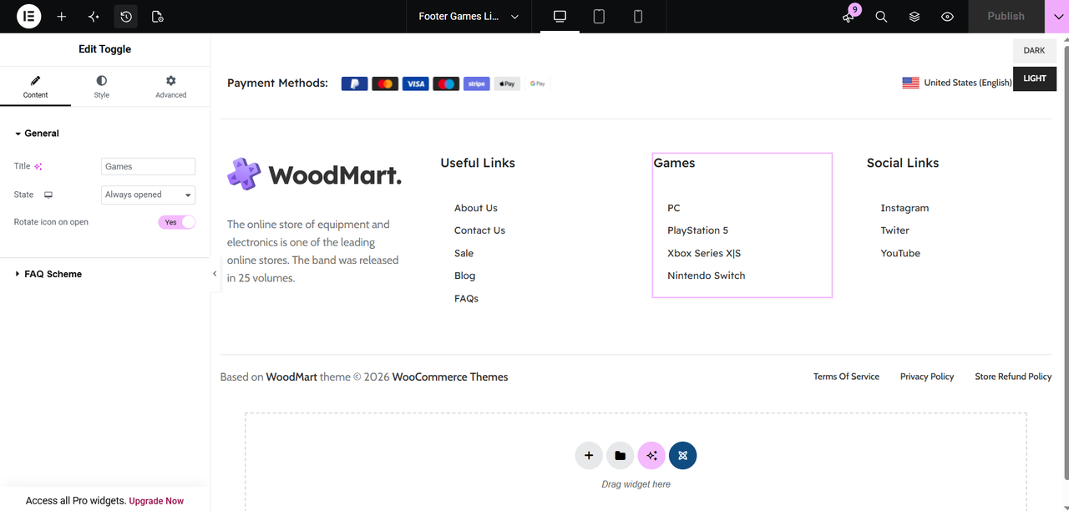Click the responsive device icon beside State

point(48,195)
